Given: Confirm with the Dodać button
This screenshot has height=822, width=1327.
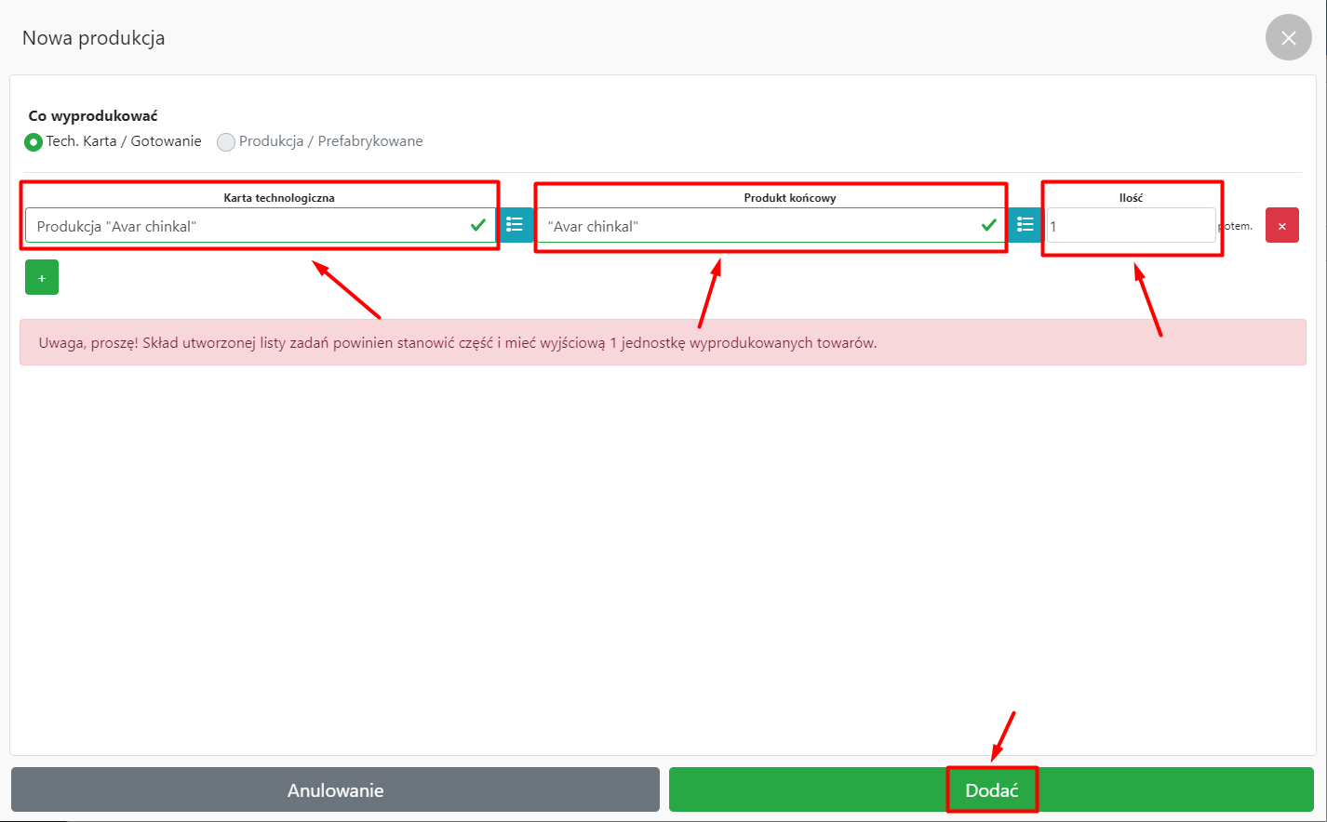Looking at the screenshot, I should (x=991, y=790).
